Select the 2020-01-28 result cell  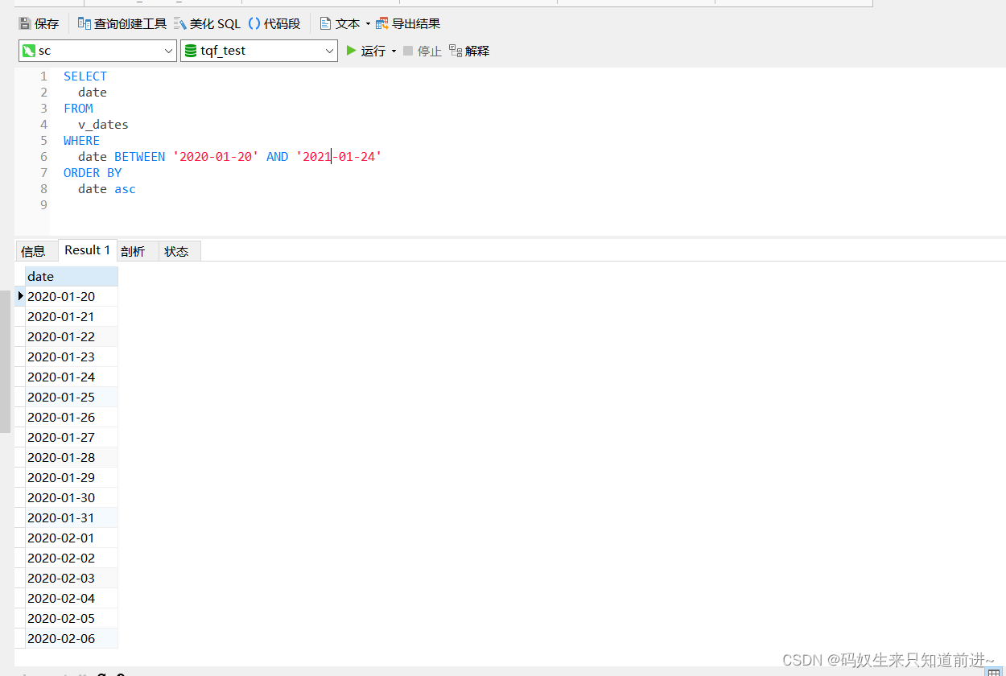pos(72,457)
